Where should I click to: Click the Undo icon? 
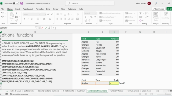pos(2,13)
